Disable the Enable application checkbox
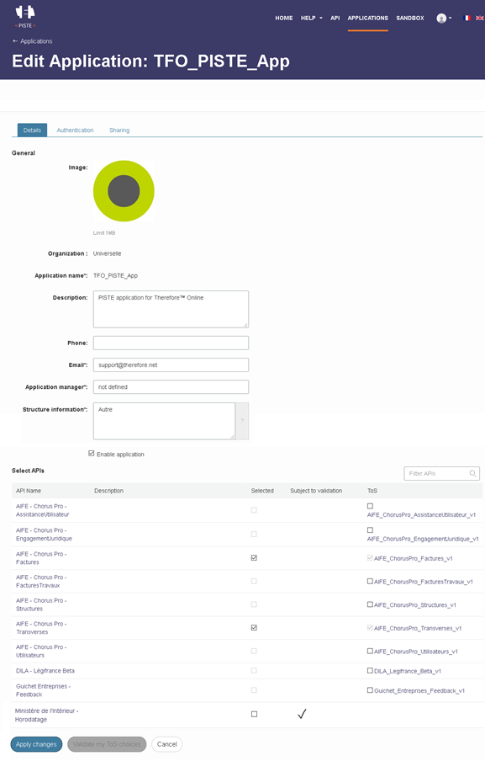Screen dimensions: 485x761 point(91,454)
